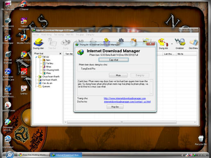The height and width of the screenshot is (158, 211).
Task: Expand the Da hoan thanh tree node
Action: (x=36, y=80)
